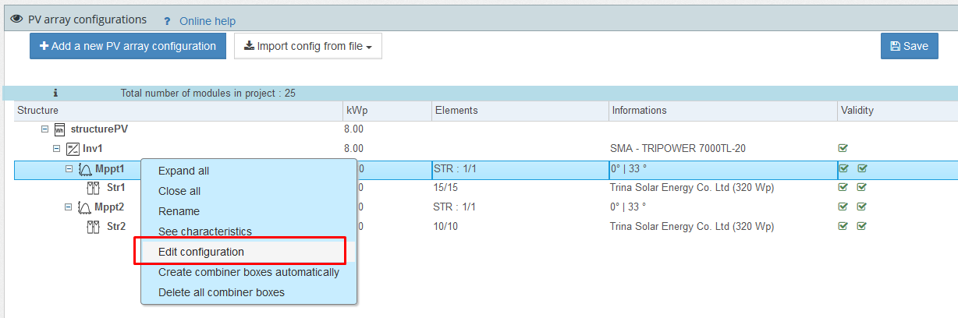Collapse the Mppt1 node

tap(69, 168)
